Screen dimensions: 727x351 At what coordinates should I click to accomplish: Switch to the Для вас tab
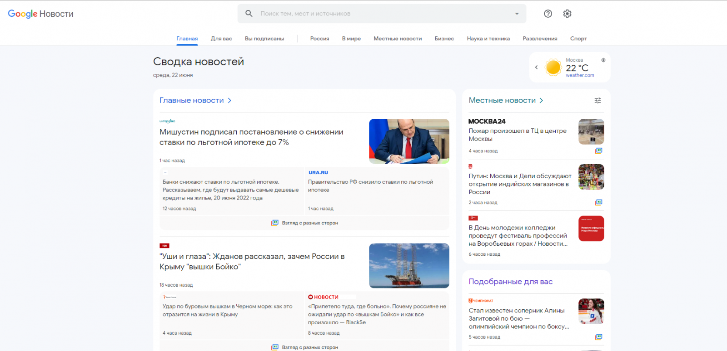pyautogui.click(x=221, y=39)
